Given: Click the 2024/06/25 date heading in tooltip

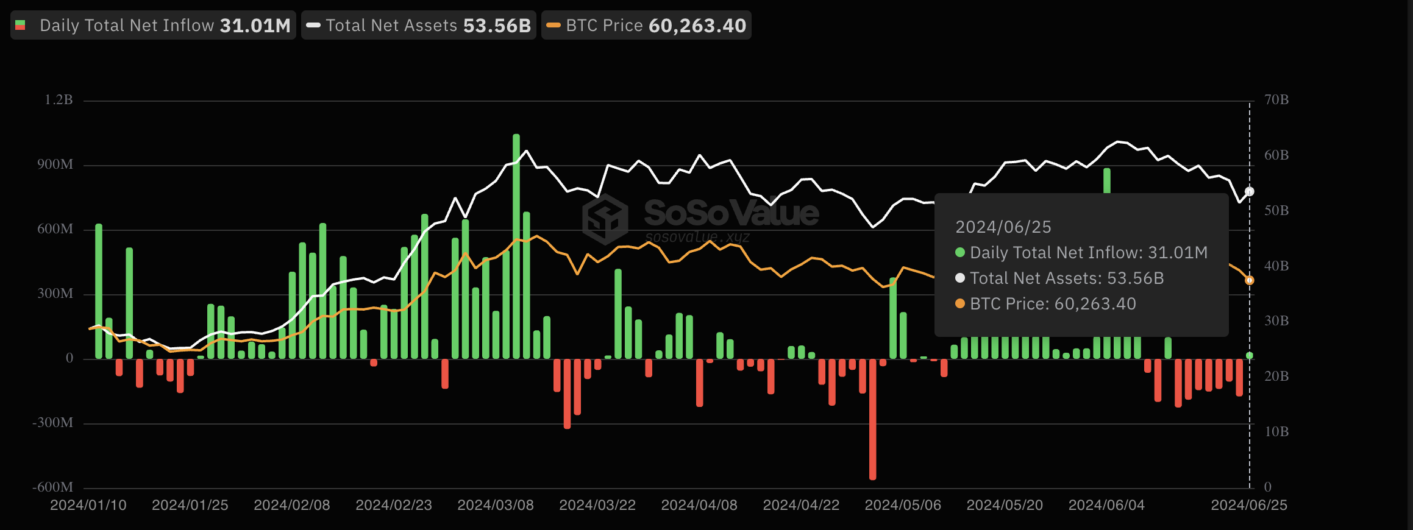Looking at the screenshot, I should 1003,227.
